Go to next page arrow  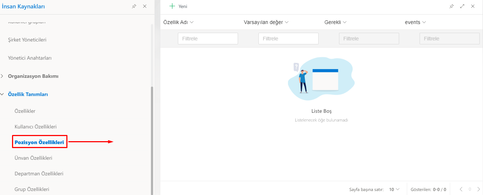click(x=478, y=189)
